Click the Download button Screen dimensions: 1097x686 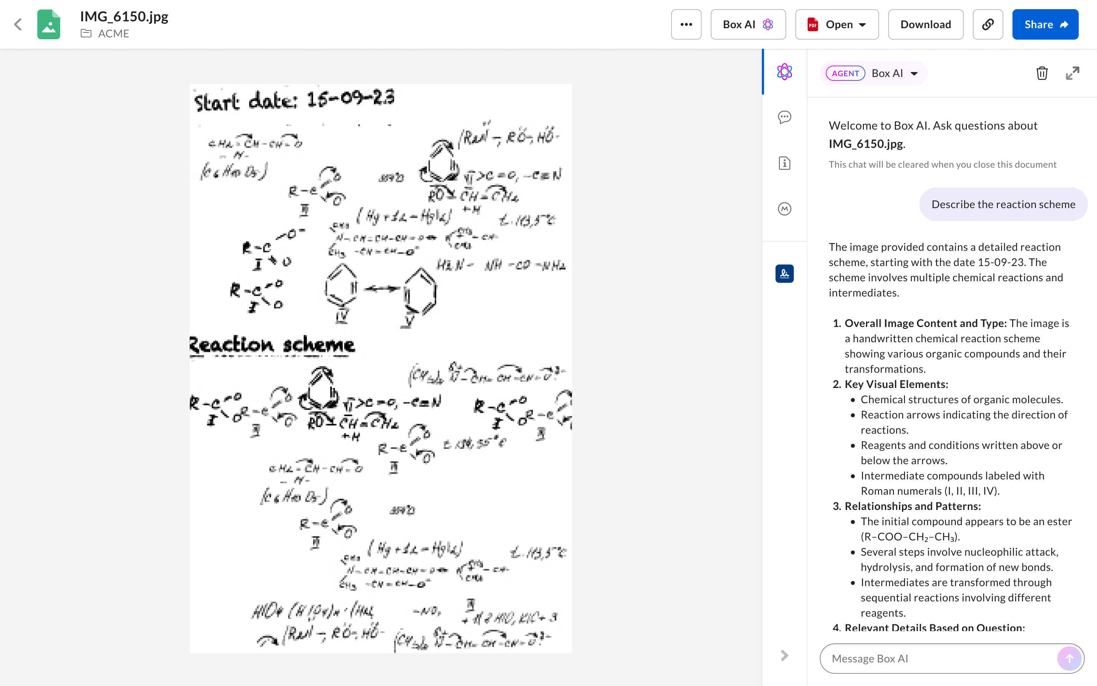pos(925,24)
